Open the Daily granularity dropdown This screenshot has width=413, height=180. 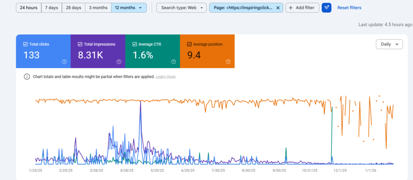point(389,44)
